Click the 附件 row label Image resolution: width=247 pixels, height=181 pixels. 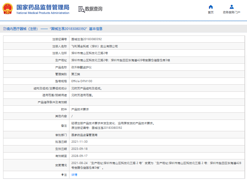[64, 109]
